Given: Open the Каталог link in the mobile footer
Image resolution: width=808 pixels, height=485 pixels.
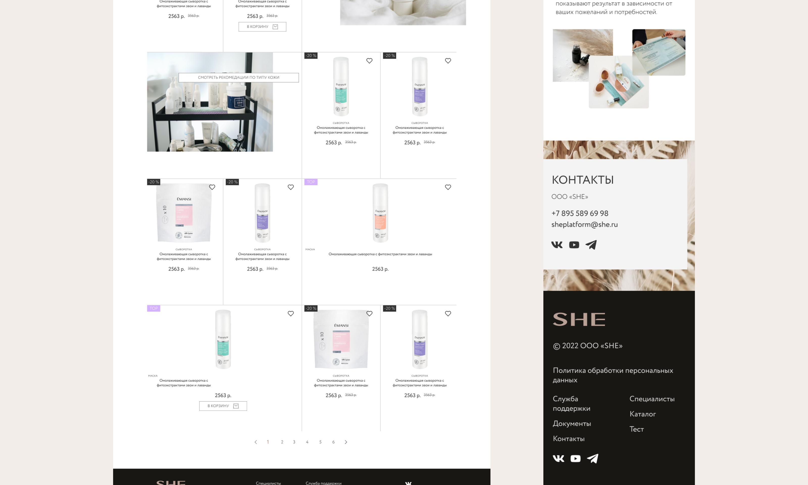Looking at the screenshot, I should tap(642, 414).
